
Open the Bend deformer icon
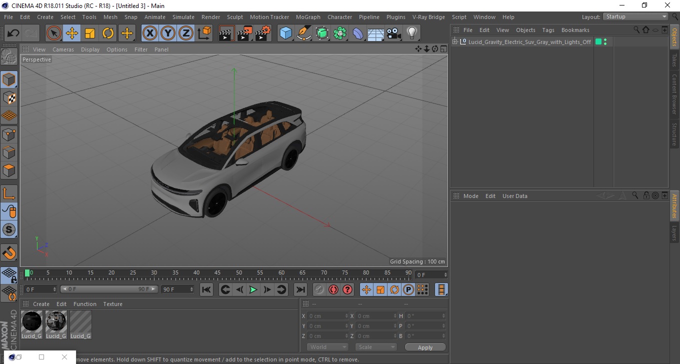pos(358,33)
